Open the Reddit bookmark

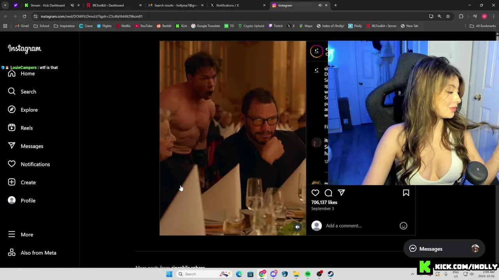tap(164, 26)
